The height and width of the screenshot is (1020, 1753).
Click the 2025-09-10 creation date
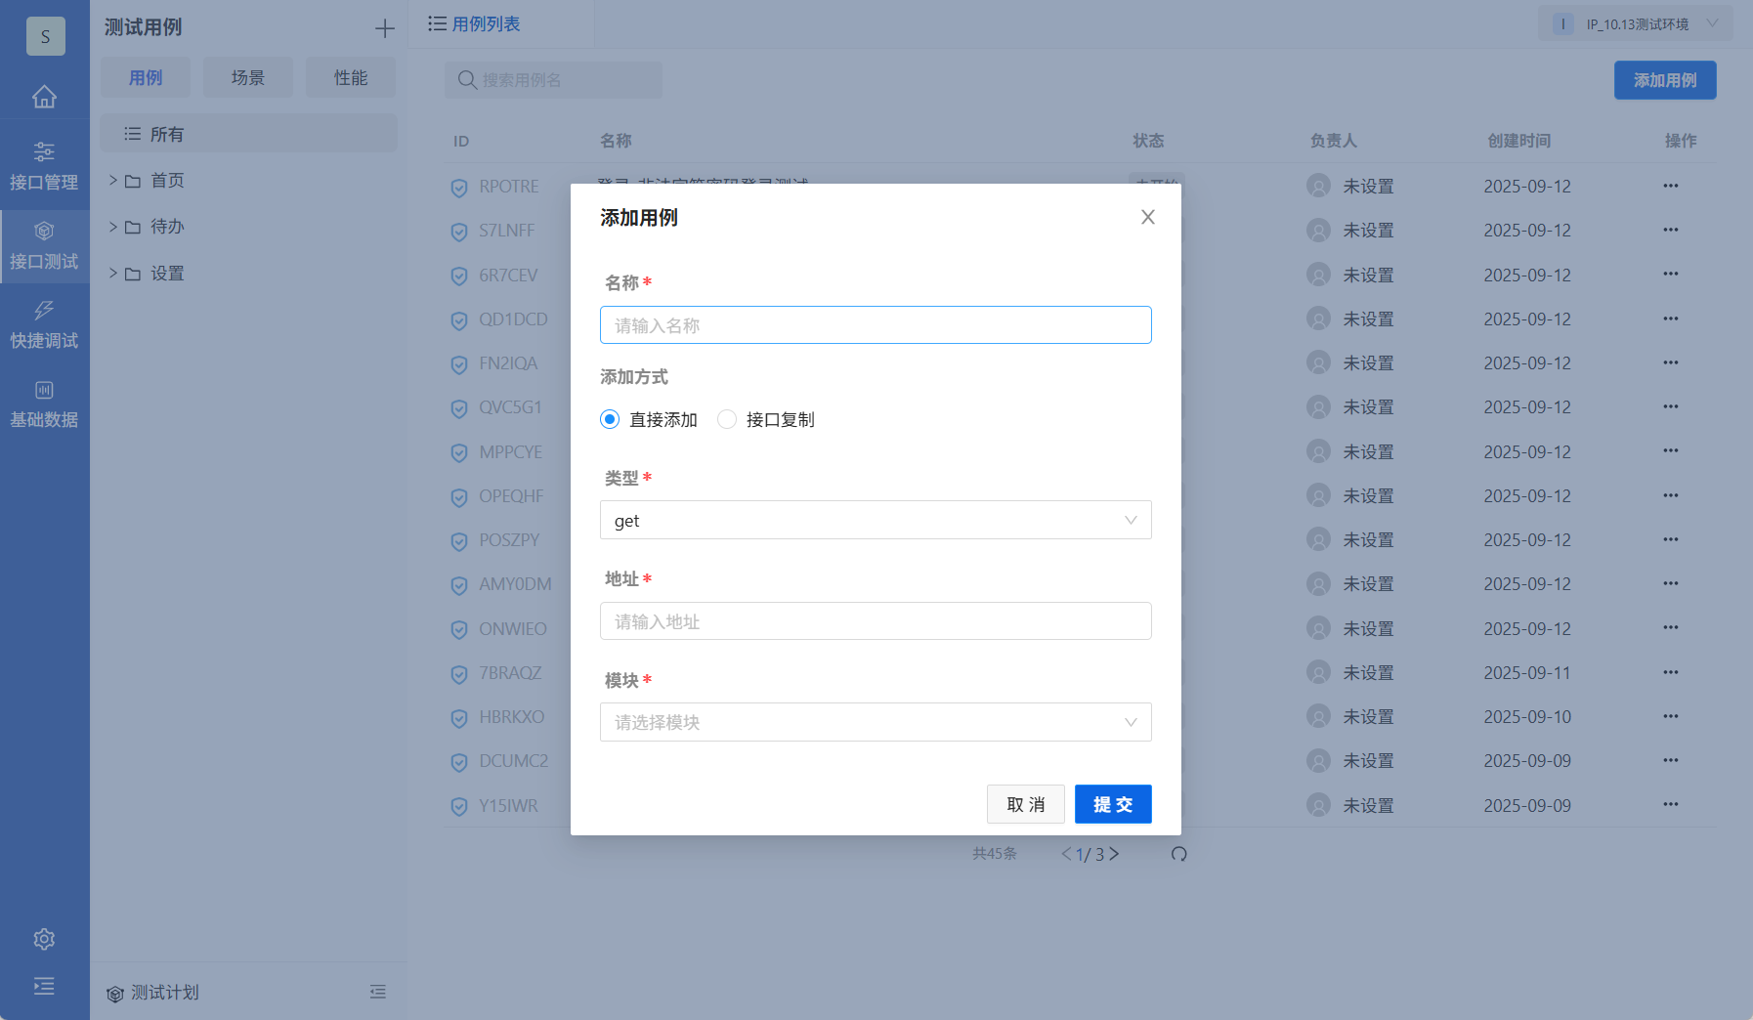coord(1527,717)
